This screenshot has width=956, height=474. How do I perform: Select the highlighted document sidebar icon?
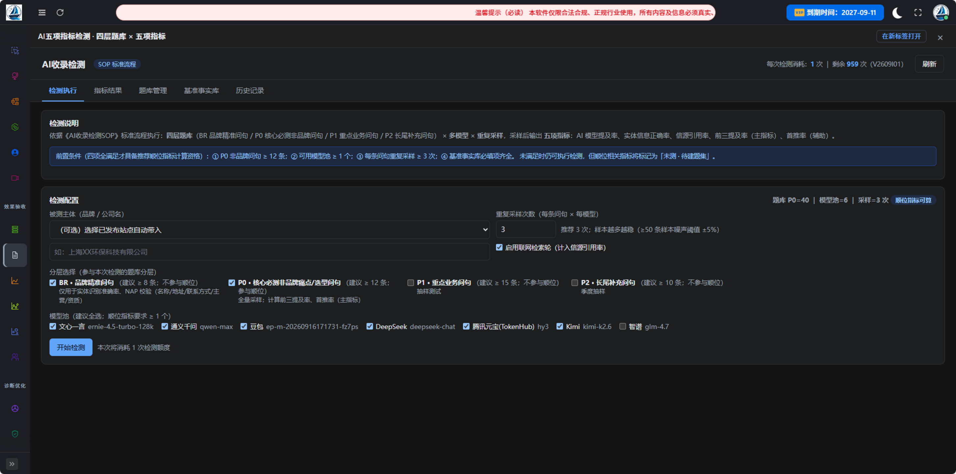click(15, 255)
